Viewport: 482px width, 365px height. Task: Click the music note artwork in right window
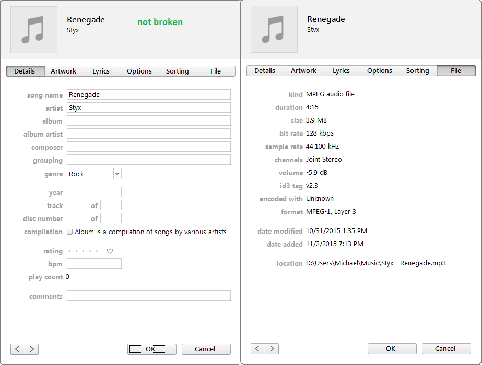pos(274,29)
